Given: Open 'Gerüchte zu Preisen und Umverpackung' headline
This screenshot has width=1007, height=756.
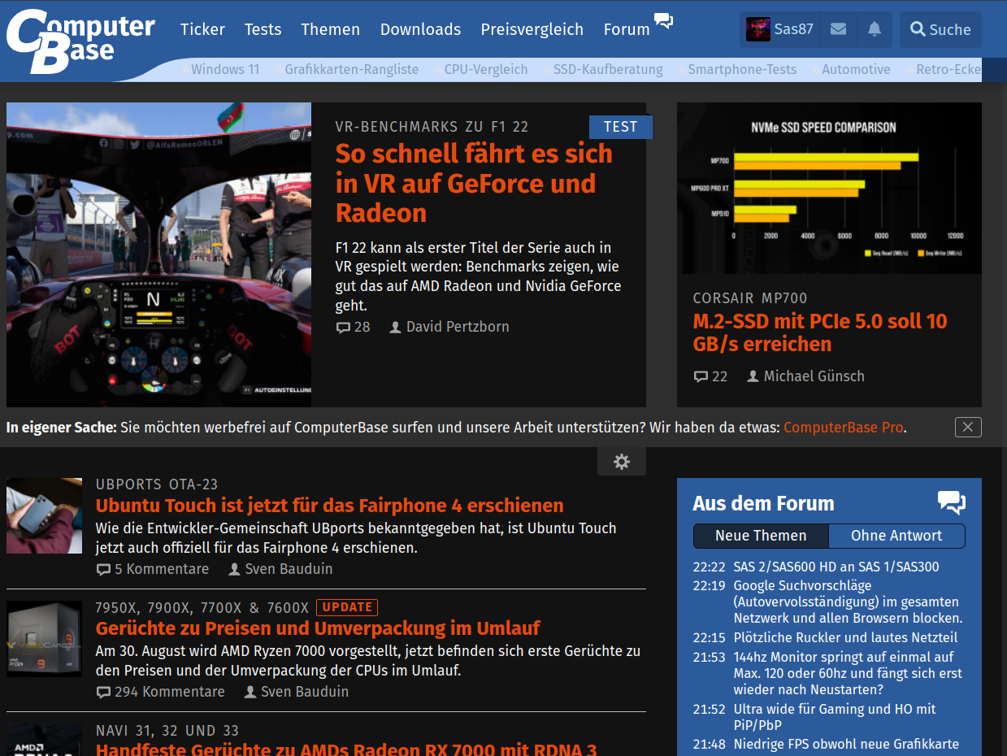Looking at the screenshot, I should click(318, 628).
